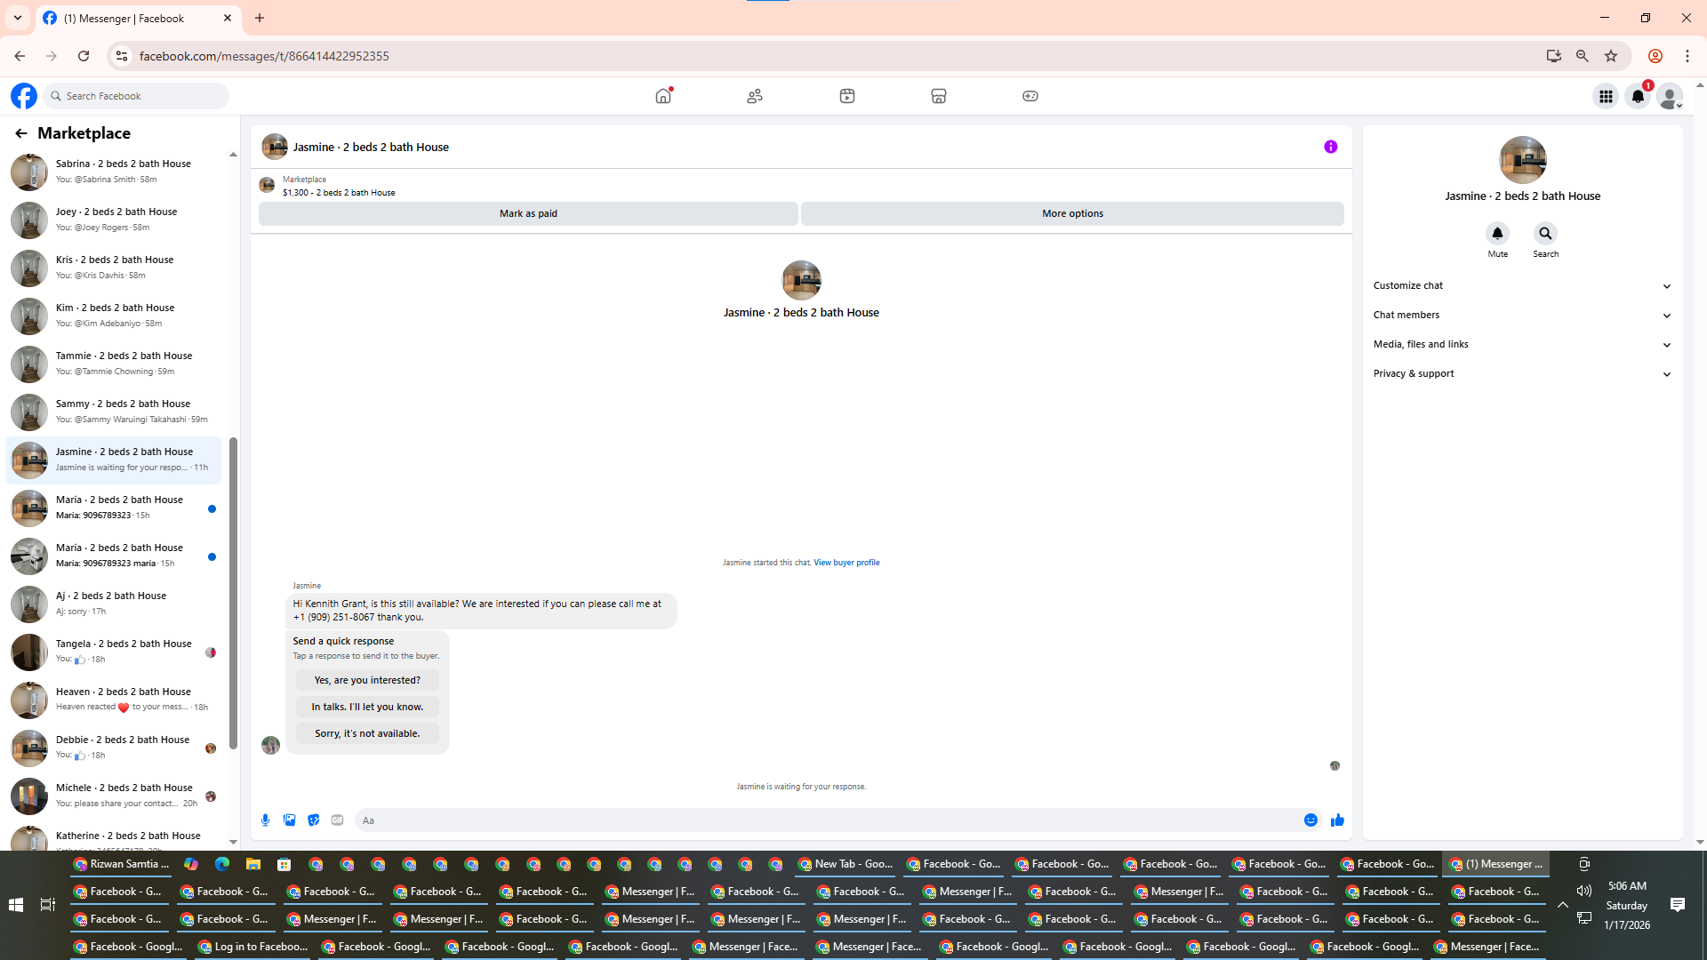Viewport: 1707px width, 960px height.
Task: Open the GIF picker icon
Action: coord(337,820)
